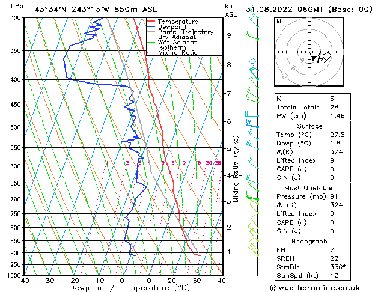Click the 'Pressure (mb)' value 911
The image size is (378, 292).
pos(337,196)
